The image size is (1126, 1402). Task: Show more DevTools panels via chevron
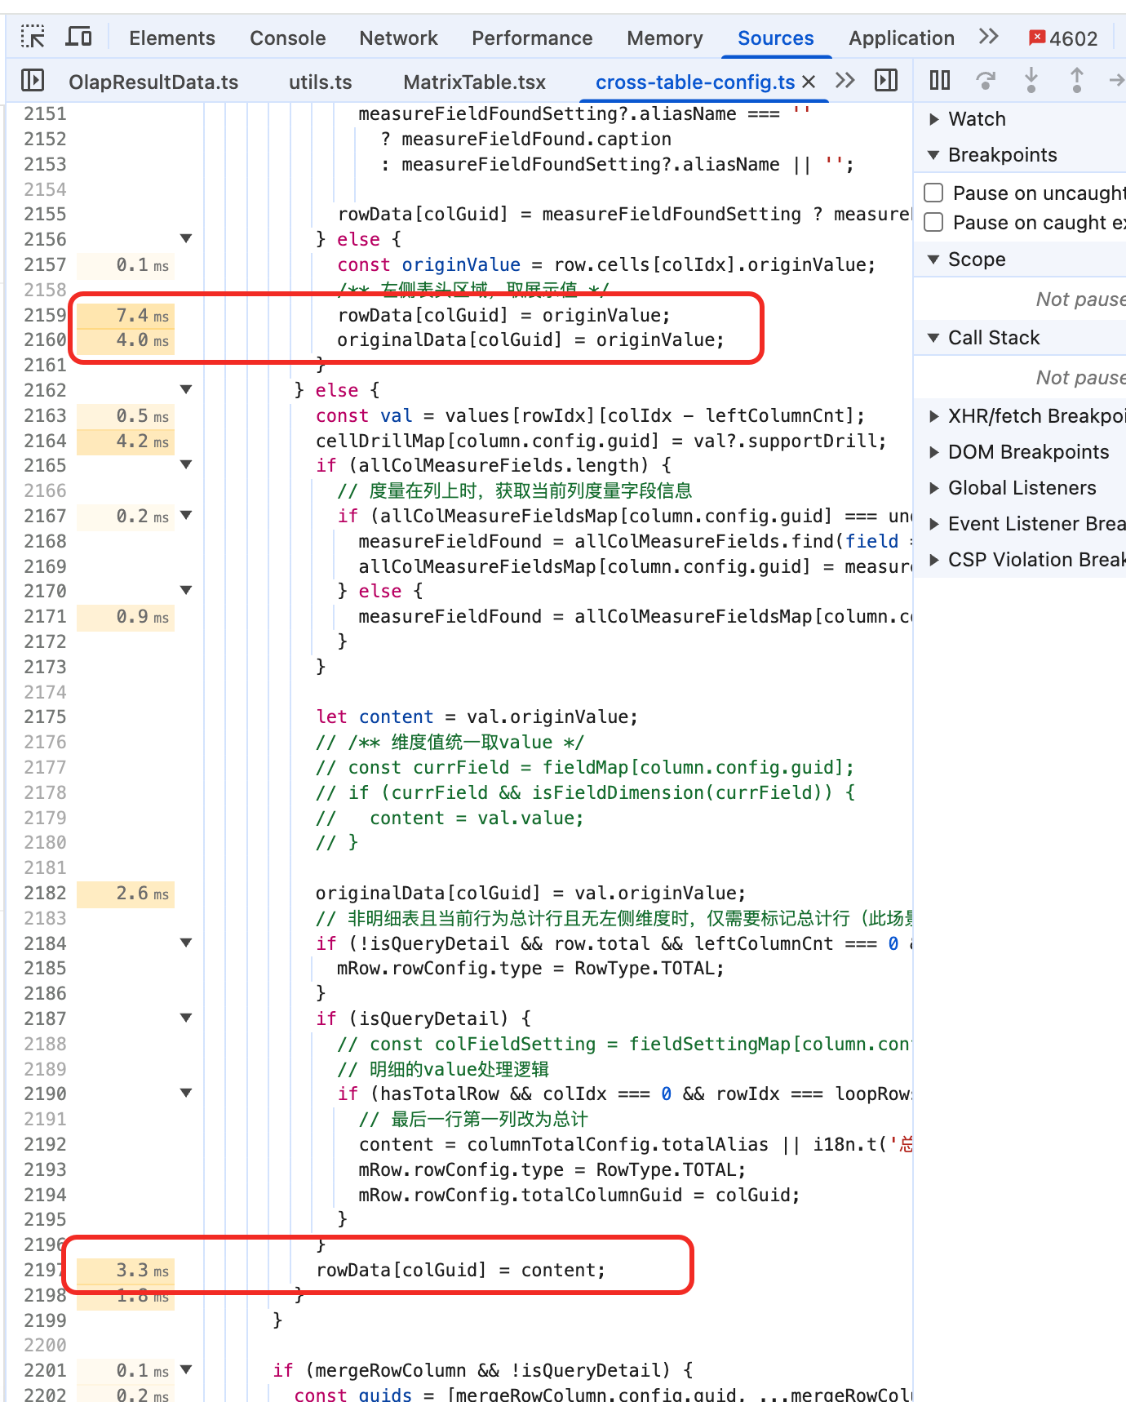[x=989, y=37]
